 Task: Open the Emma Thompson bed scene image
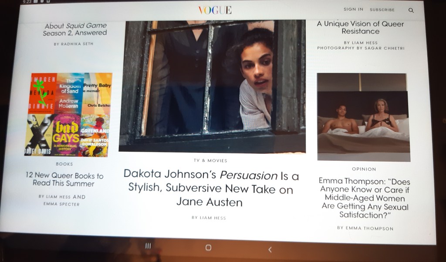(x=363, y=117)
